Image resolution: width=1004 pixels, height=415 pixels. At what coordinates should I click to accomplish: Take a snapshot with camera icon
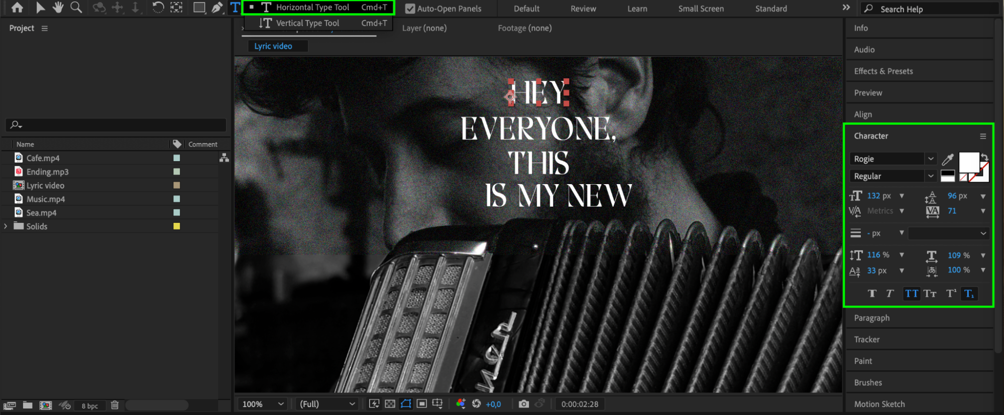pos(523,404)
